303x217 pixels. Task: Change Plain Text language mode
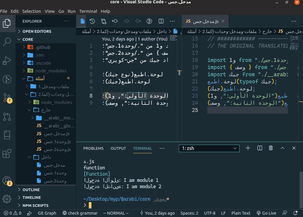pos(241,213)
